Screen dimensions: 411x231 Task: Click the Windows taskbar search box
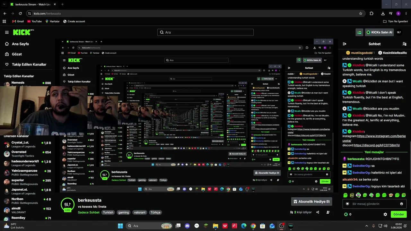[x=149, y=226]
